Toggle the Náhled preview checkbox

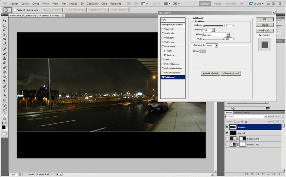click(260, 35)
